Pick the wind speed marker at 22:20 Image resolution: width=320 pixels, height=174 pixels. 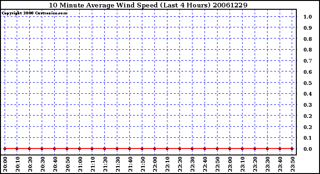[179, 148]
